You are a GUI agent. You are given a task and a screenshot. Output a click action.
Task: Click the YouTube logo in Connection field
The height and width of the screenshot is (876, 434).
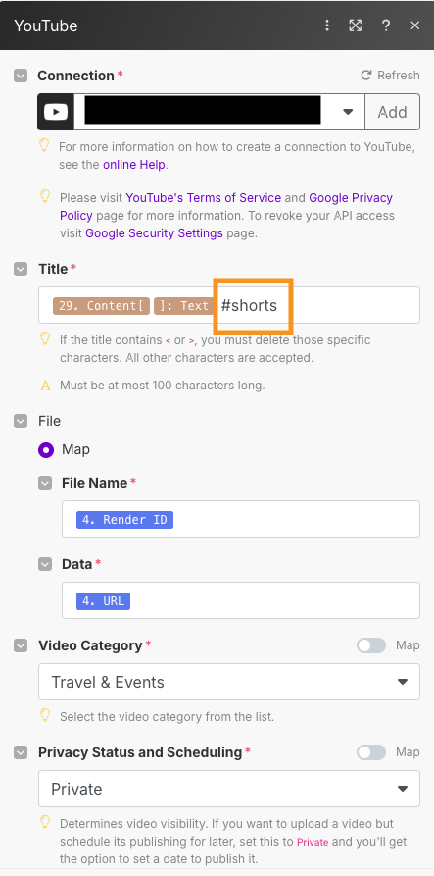point(56,112)
